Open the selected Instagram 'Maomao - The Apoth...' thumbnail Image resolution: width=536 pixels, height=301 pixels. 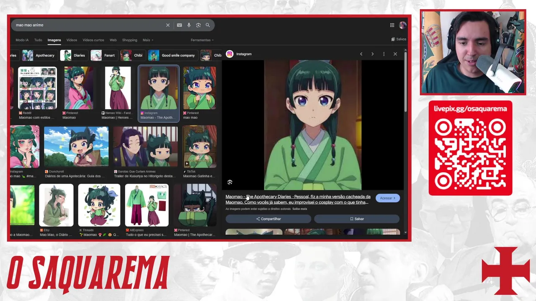(x=159, y=88)
